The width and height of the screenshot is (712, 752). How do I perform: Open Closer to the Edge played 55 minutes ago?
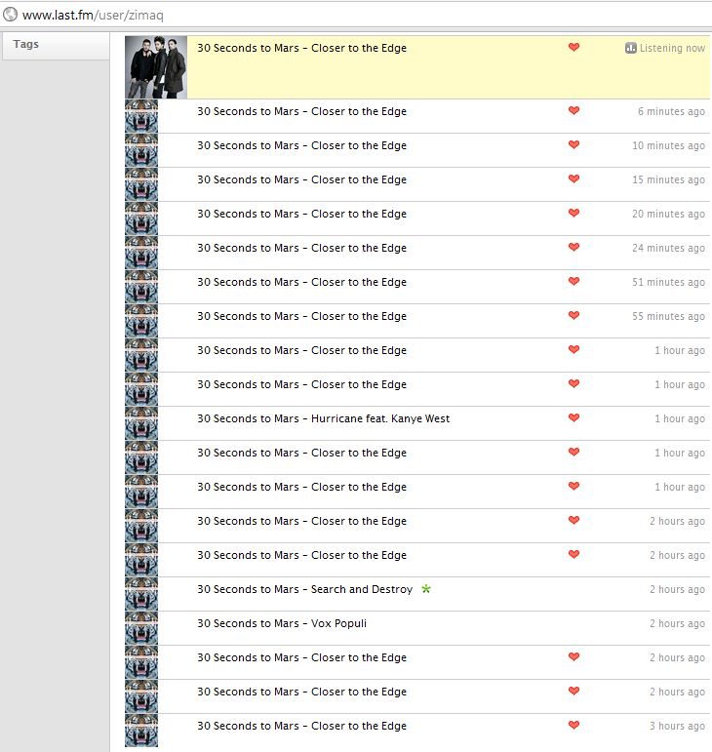[359, 316]
